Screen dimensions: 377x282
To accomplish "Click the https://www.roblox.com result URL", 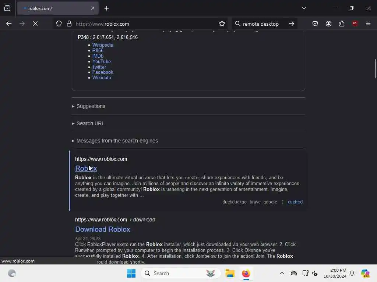I will click(101, 159).
